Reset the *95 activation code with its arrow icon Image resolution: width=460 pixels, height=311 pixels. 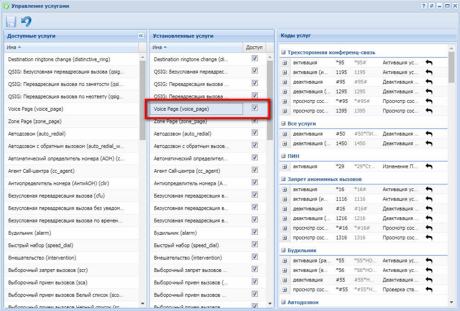[x=429, y=62]
